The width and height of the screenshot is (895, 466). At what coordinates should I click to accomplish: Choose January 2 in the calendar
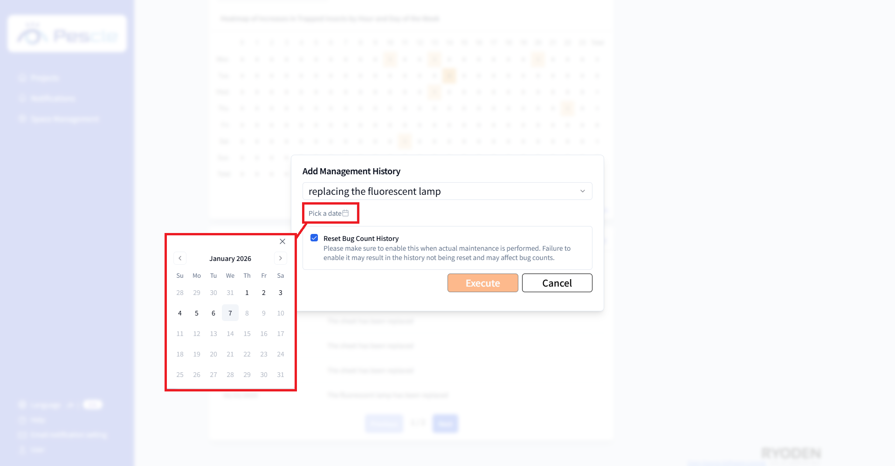click(x=264, y=293)
